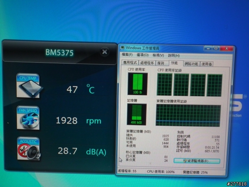249x187 pixels.
Task: Switch to the 使用者 tab
Action: pos(207,64)
